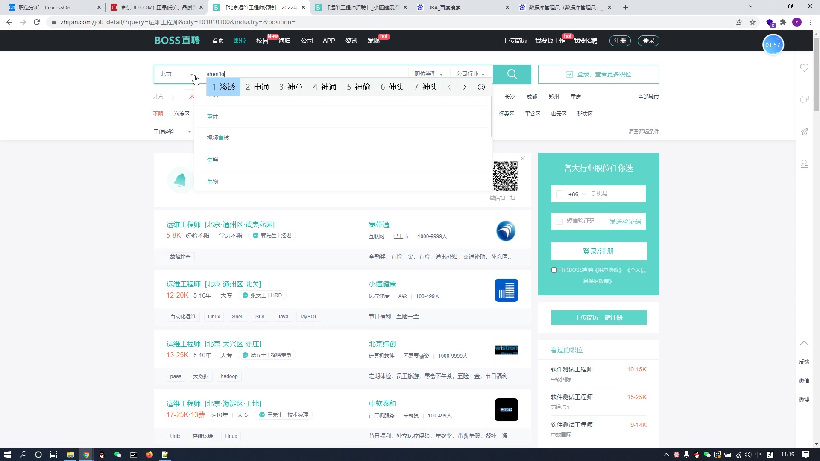Expand the 工作经验 filter dropdown
Image resolution: width=820 pixels, height=461 pixels.
click(172, 131)
